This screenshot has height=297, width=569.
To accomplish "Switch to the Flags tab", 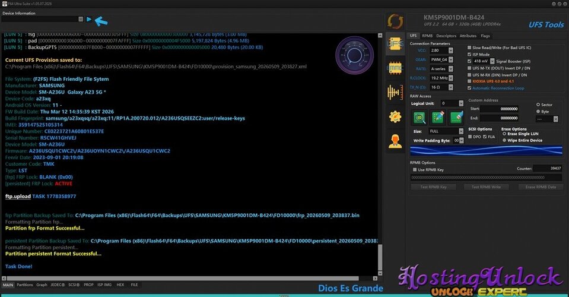I will tap(485, 36).
